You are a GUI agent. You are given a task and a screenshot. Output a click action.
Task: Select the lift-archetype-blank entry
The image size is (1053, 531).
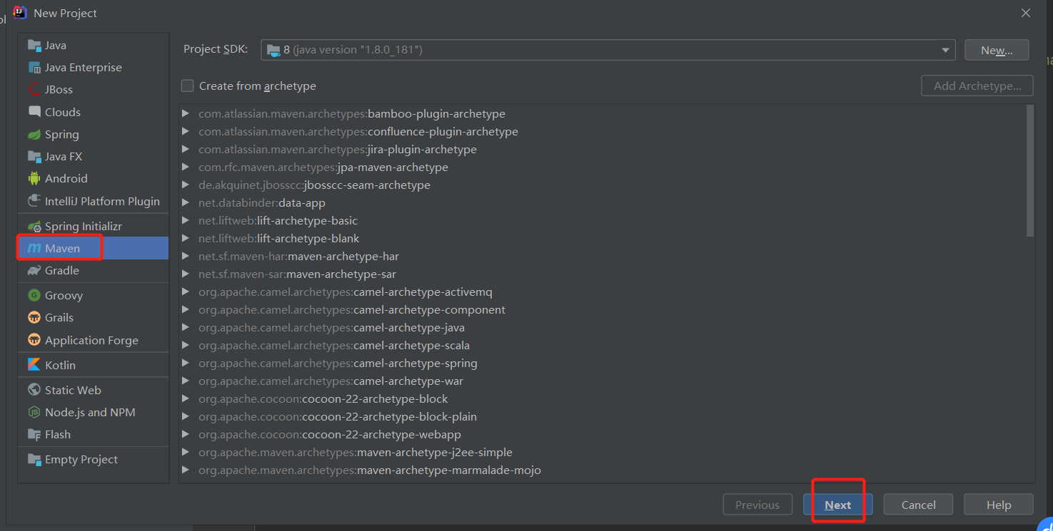(278, 239)
